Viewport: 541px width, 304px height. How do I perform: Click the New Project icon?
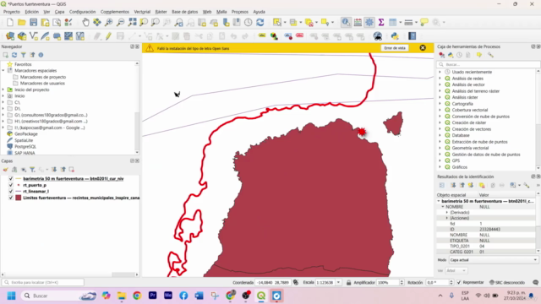pos(10,23)
